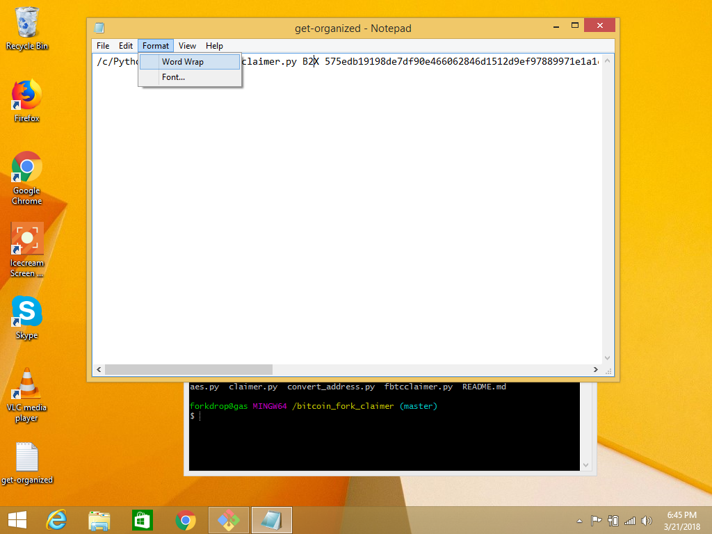Click the Windows Start button
This screenshot has width=712, height=534.
coord(17,520)
